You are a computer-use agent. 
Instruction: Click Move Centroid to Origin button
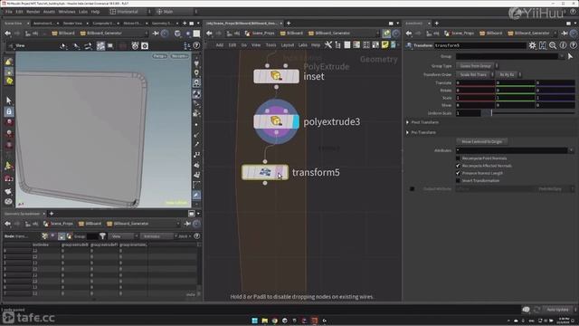coord(481,141)
